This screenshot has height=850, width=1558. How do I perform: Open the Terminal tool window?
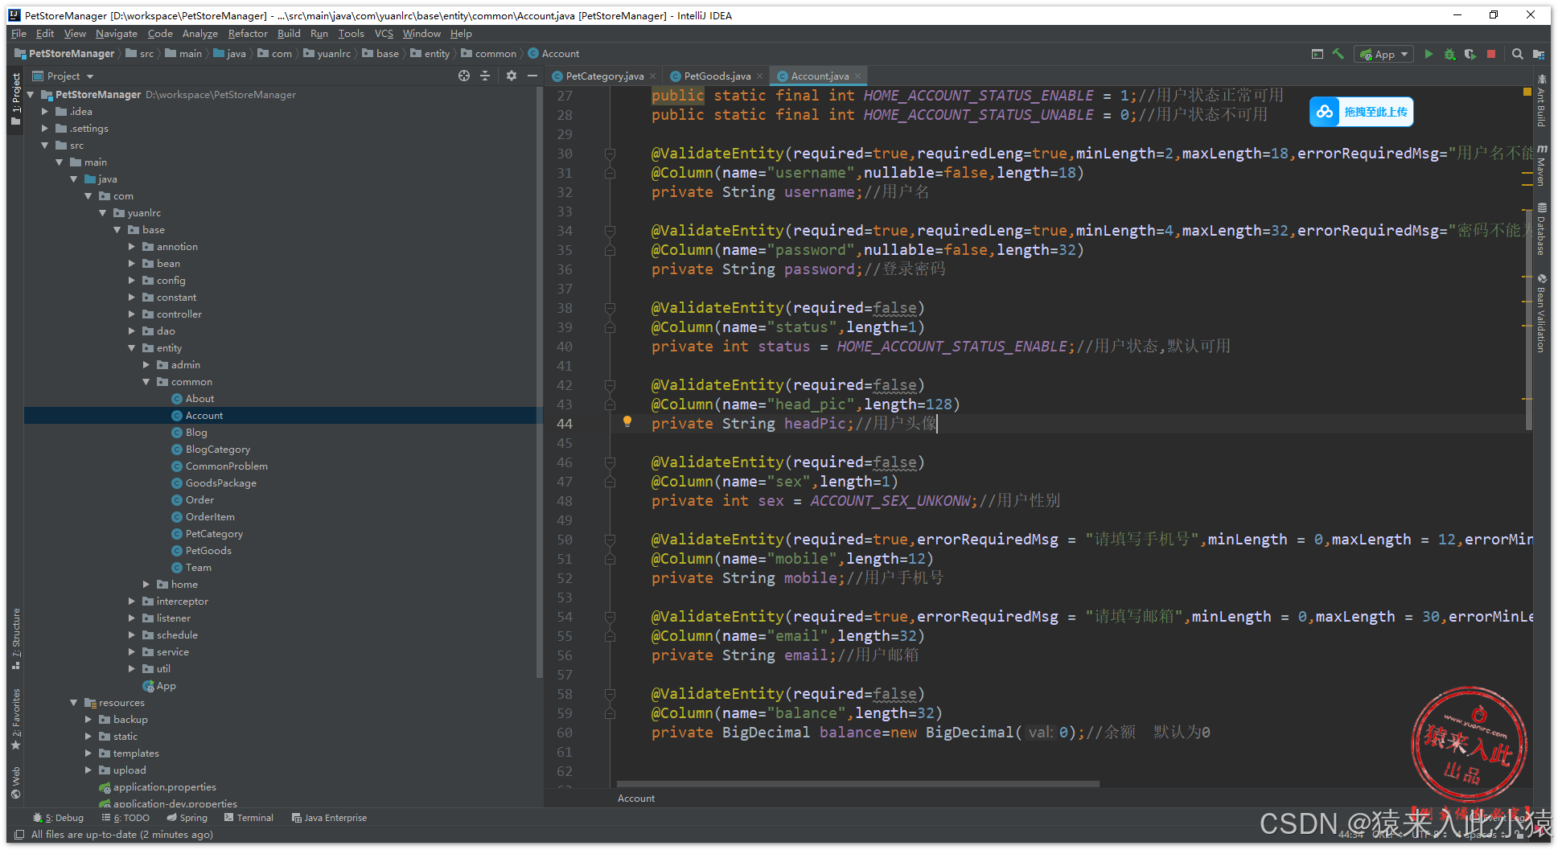coord(249,818)
